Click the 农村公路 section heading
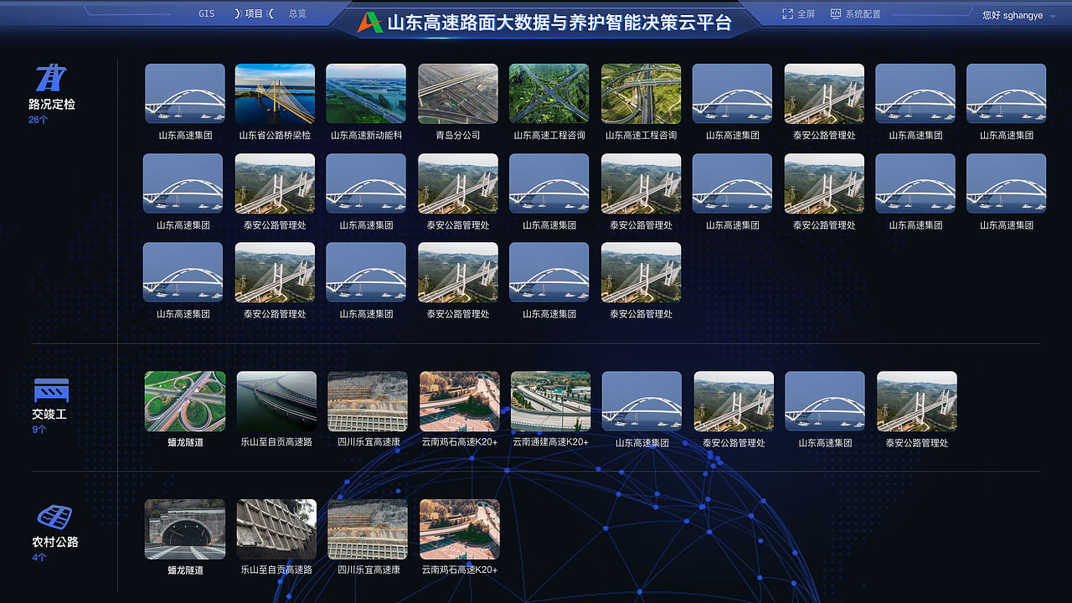Screen dimensions: 1072x603 (x=55, y=542)
